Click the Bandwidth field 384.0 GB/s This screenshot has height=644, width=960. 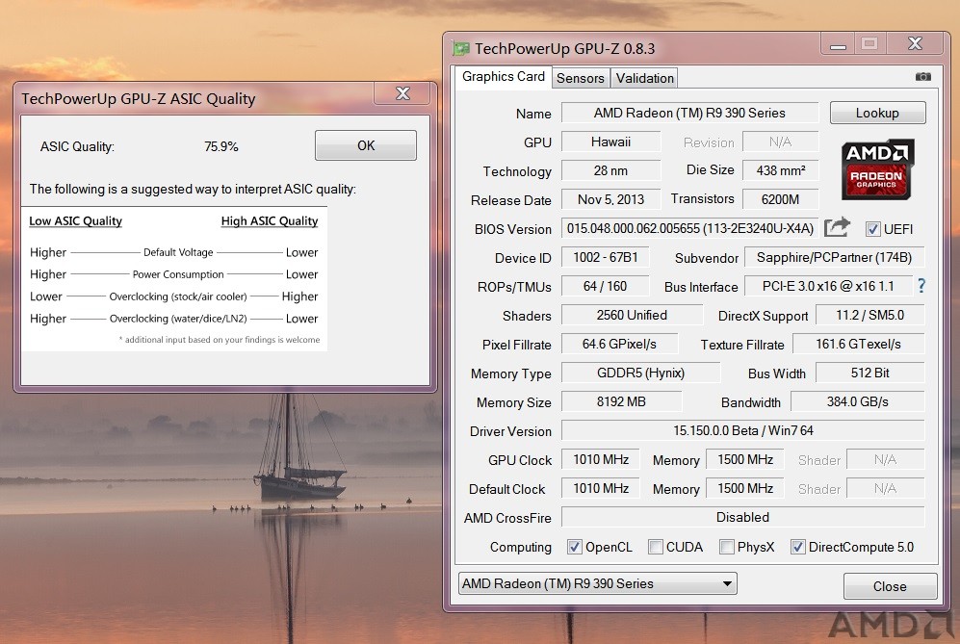click(x=858, y=401)
